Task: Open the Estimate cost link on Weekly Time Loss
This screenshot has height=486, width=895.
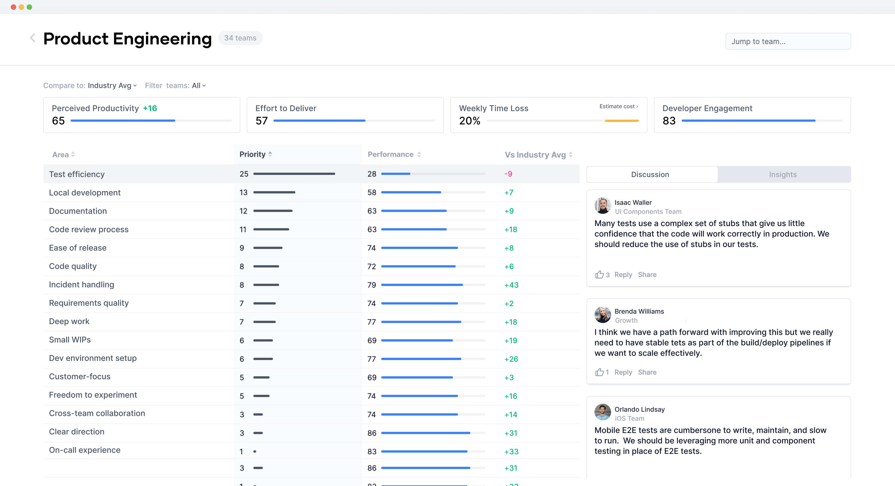Action: coord(618,106)
